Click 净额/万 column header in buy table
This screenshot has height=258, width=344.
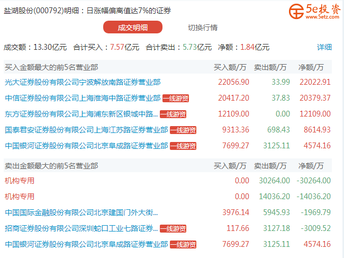311,67
